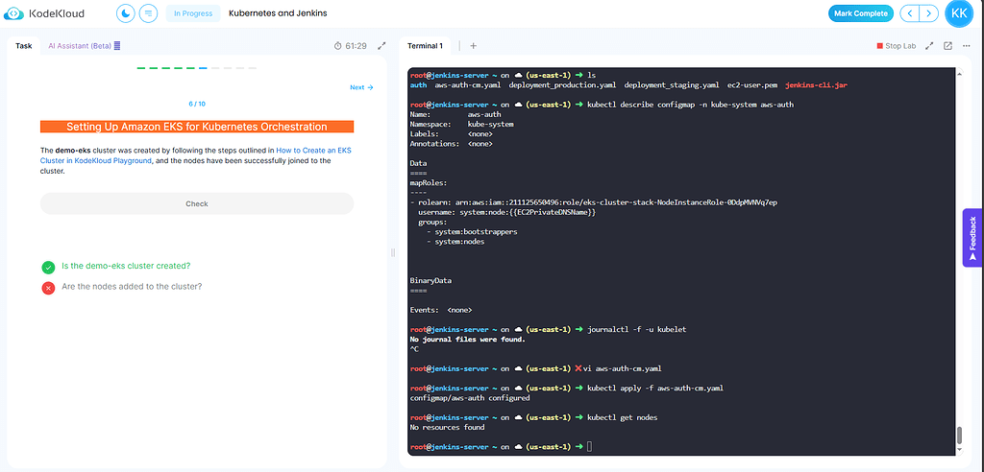Click the Check button
Image resolution: width=984 pixels, height=472 pixels.
pos(196,203)
